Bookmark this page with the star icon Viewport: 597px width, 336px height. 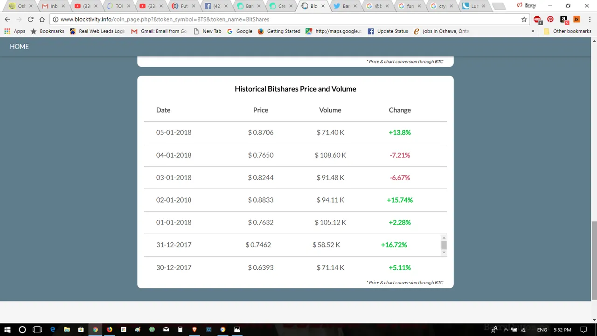pyautogui.click(x=524, y=19)
